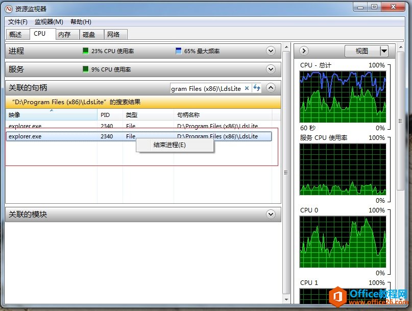Click the green CPU usage icon in 服务 header
The height and width of the screenshot is (311, 412).
click(x=86, y=69)
